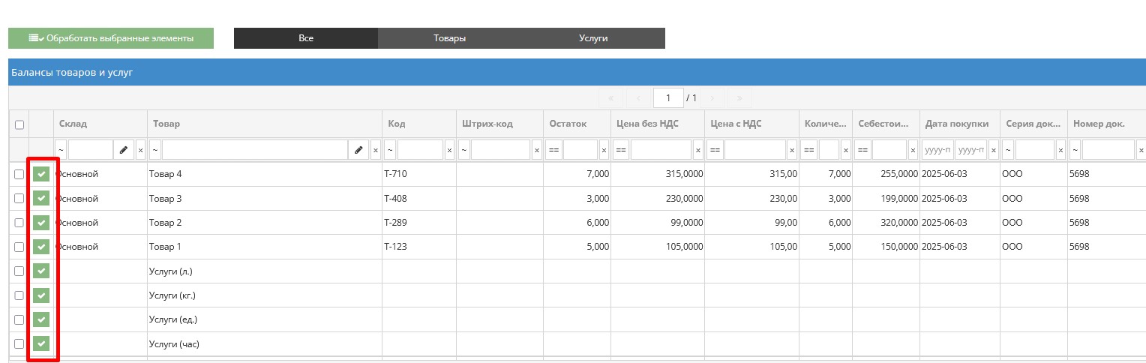
Task: Click the page number input field
Action: [667, 98]
